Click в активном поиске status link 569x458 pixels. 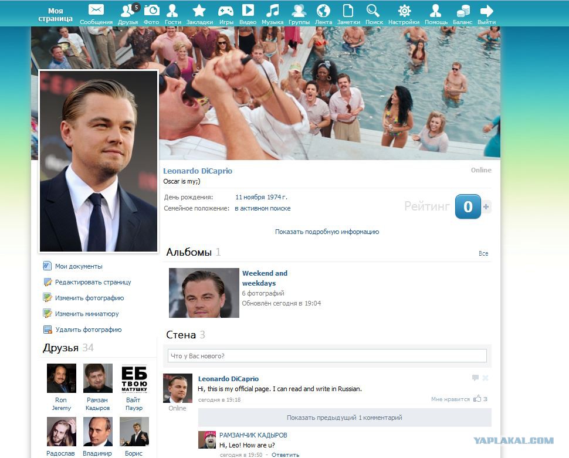(x=262, y=208)
